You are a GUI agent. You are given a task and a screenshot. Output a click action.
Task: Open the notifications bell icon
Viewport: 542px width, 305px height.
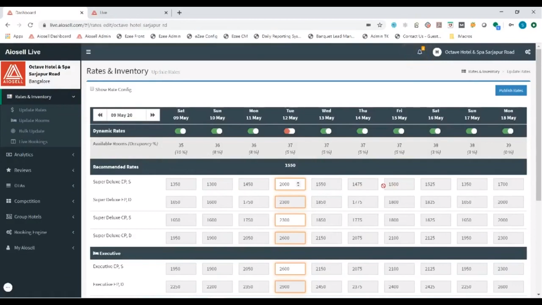click(420, 52)
